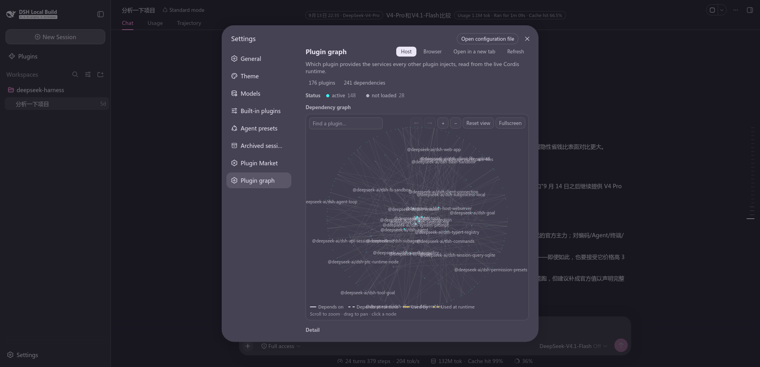Zoom out graph with minus button

pyautogui.click(x=456, y=123)
